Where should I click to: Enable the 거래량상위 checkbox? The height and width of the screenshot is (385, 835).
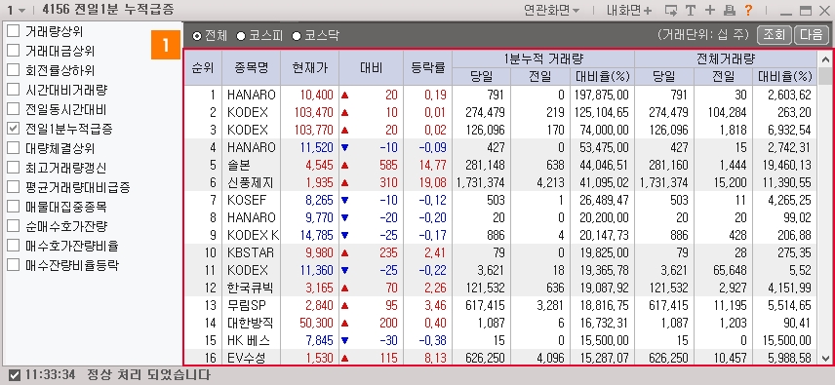click(x=14, y=31)
